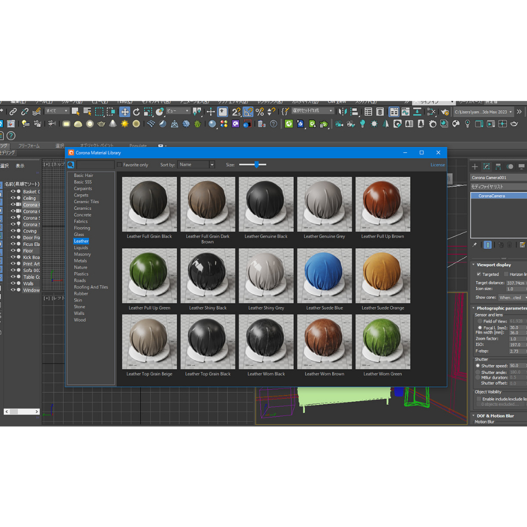
Task: Select CoronaCamera in the modifier stack
Action: coord(499,196)
